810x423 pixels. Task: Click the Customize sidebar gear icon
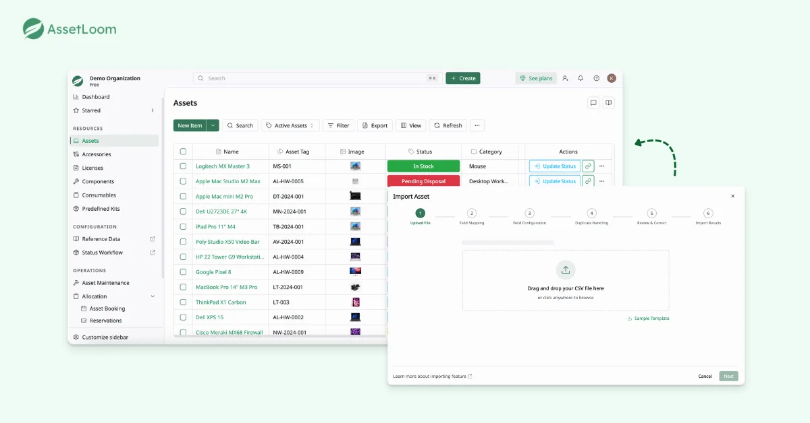coord(76,337)
